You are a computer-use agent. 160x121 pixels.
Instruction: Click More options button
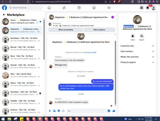coord(99,30)
